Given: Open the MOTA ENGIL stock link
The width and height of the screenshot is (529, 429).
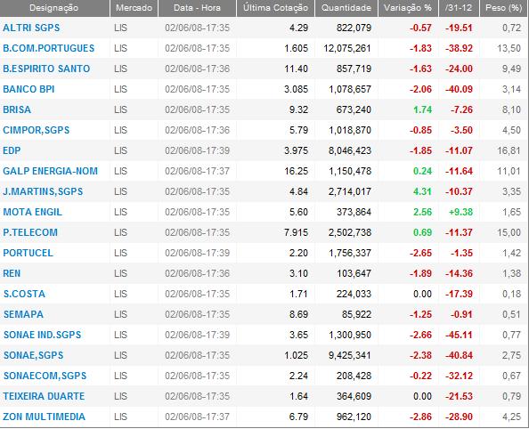Looking at the screenshot, I should [x=32, y=212].
